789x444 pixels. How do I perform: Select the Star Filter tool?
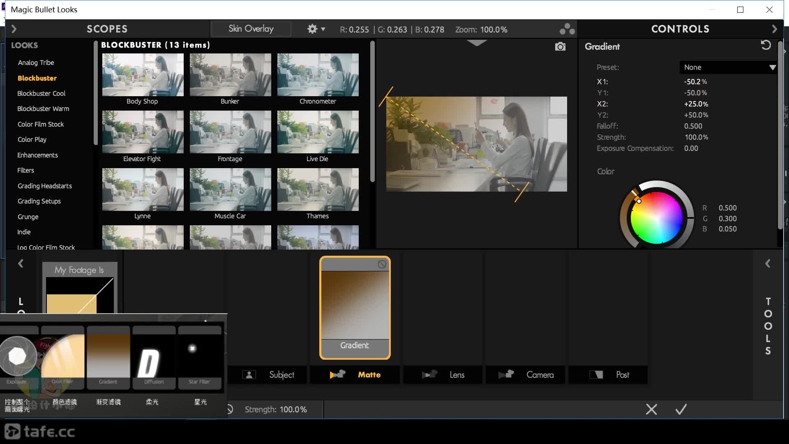point(198,356)
